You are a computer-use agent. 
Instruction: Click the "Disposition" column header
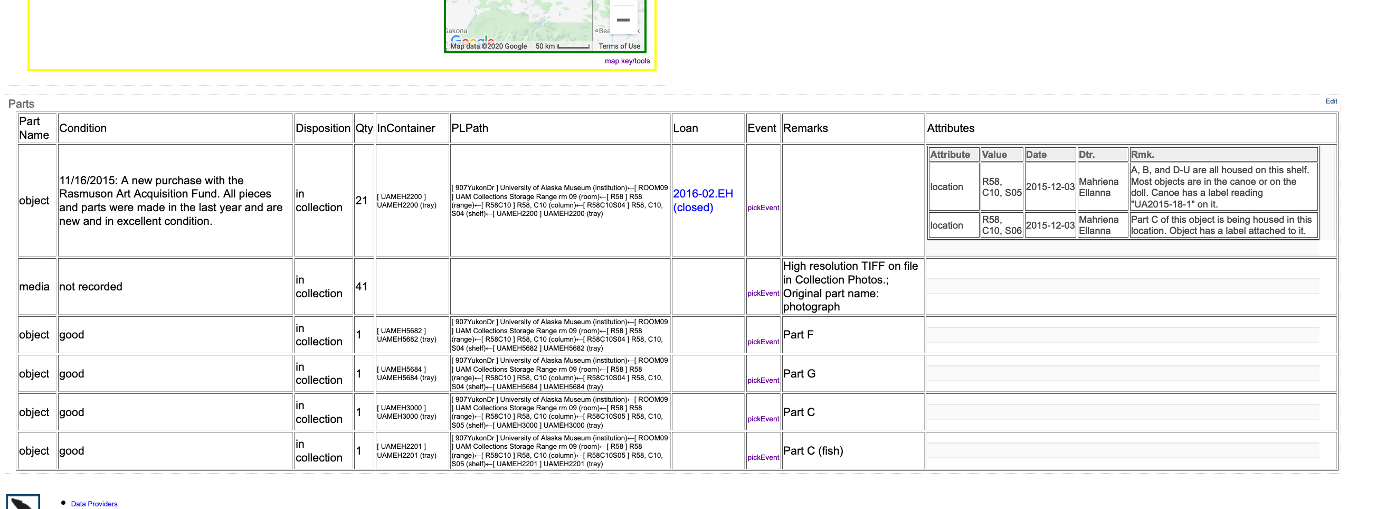(323, 128)
